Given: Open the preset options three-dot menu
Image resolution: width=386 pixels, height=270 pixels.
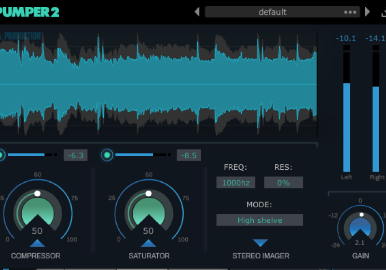Looking at the screenshot, I should pyautogui.click(x=350, y=12).
